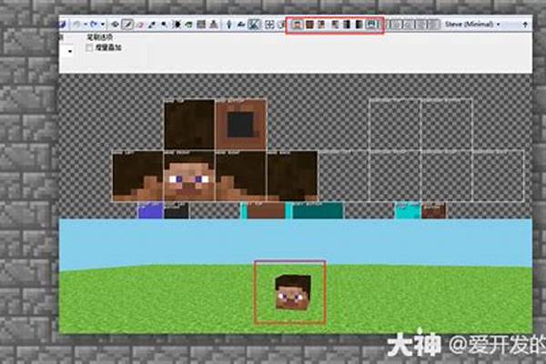Viewport: 546px width, 364px height.
Task: Toggle head part visibility face icon
Action: (297, 25)
